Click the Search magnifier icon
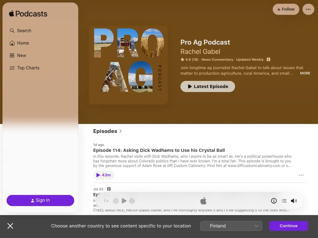This screenshot has height=238, width=318. [x=12, y=31]
